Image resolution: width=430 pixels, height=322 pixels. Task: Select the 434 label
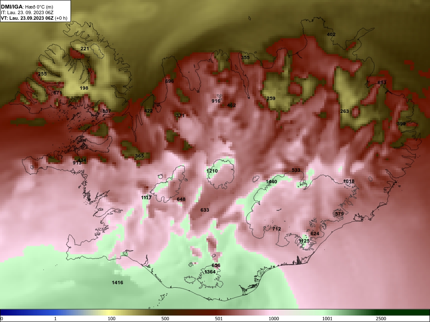point(82,160)
